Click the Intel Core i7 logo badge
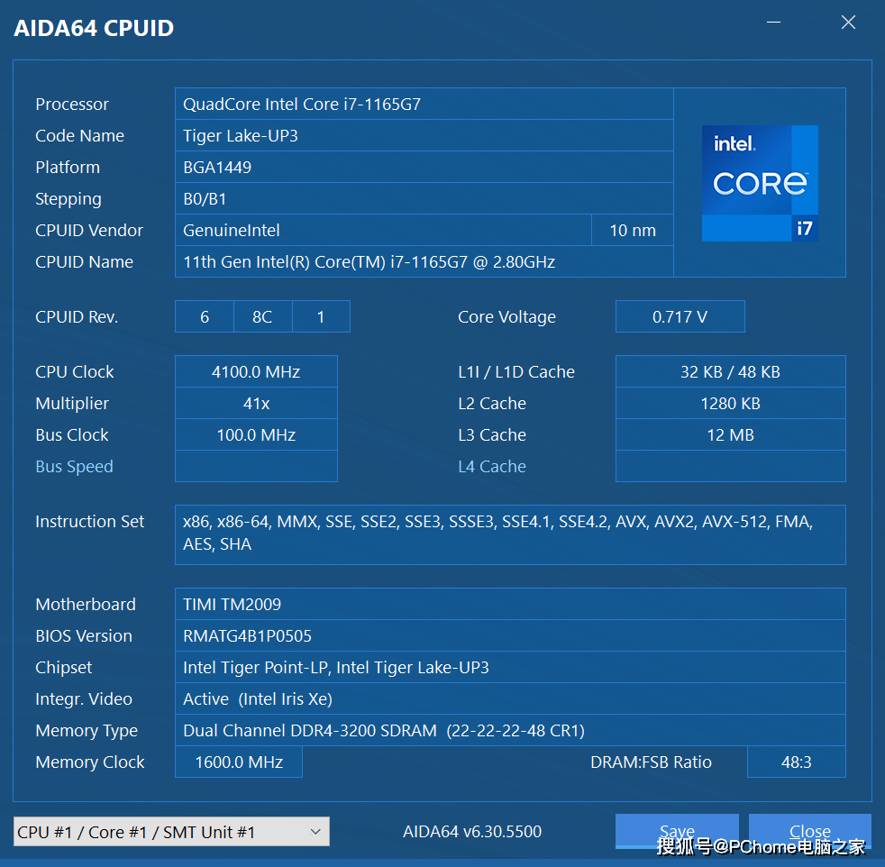885x867 pixels. pyautogui.click(x=760, y=184)
